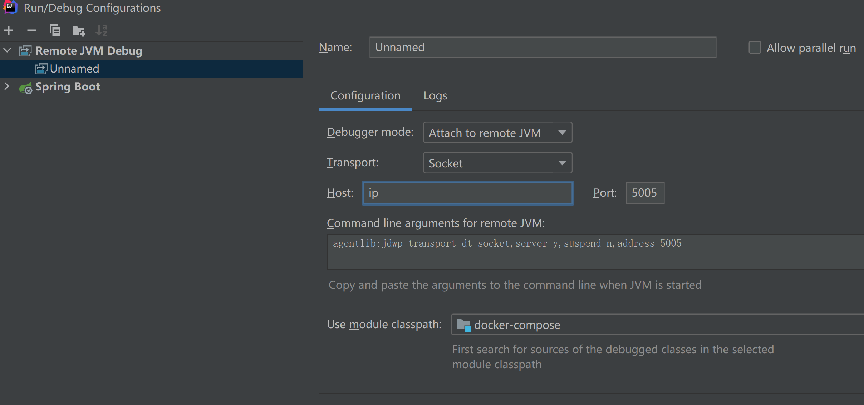This screenshot has height=405, width=864.
Task: Click inside the Host input field
Action: (x=468, y=193)
